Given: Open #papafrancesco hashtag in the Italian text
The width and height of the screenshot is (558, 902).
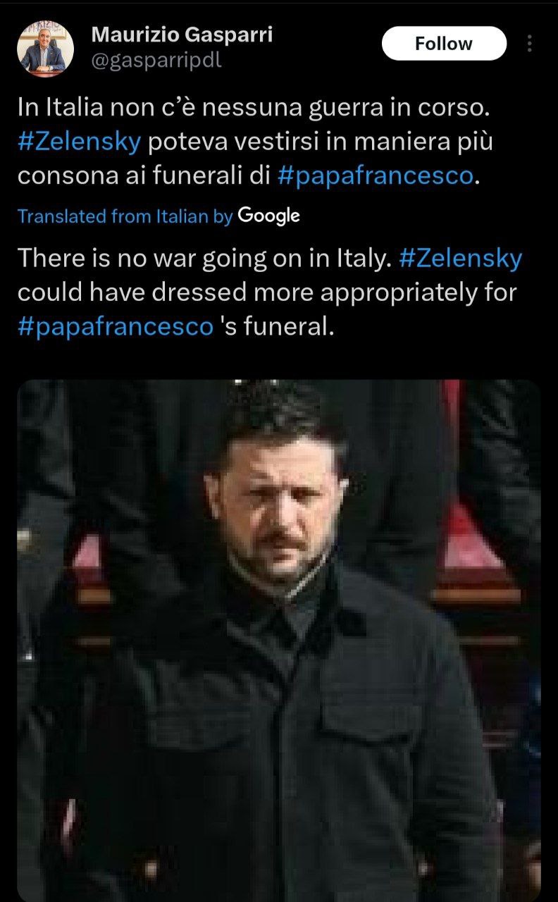Looking at the screenshot, I should (376, 175).
